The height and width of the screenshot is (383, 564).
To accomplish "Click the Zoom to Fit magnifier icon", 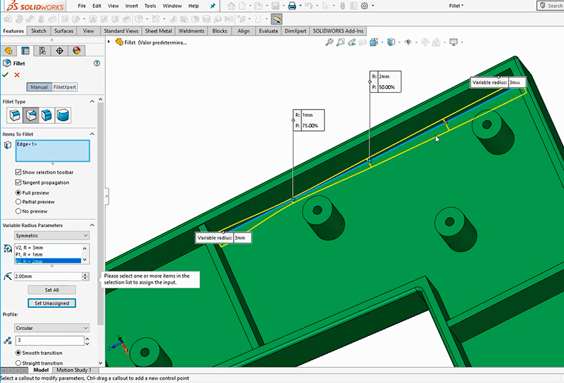I will 329,42.
